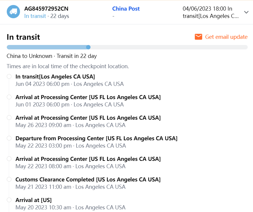Viewport: 253px width, 212px height.
Task: Expand the tracking details chevron
Action: [246, 12]
